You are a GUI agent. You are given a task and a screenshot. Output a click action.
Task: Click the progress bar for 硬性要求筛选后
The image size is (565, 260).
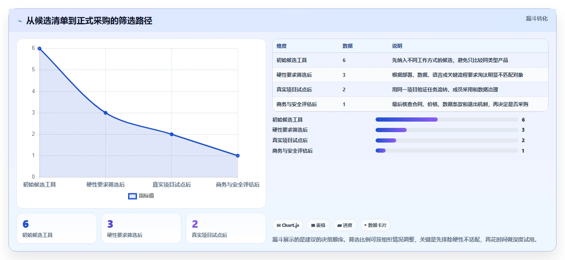point(447,130)
